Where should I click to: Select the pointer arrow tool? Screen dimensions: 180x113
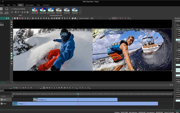point(12,22)
